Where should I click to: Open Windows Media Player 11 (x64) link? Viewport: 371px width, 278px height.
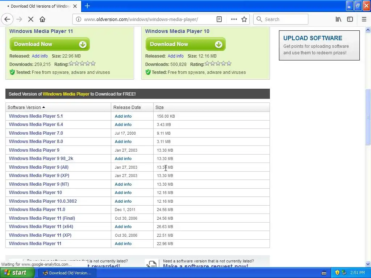tap(41, 227)
